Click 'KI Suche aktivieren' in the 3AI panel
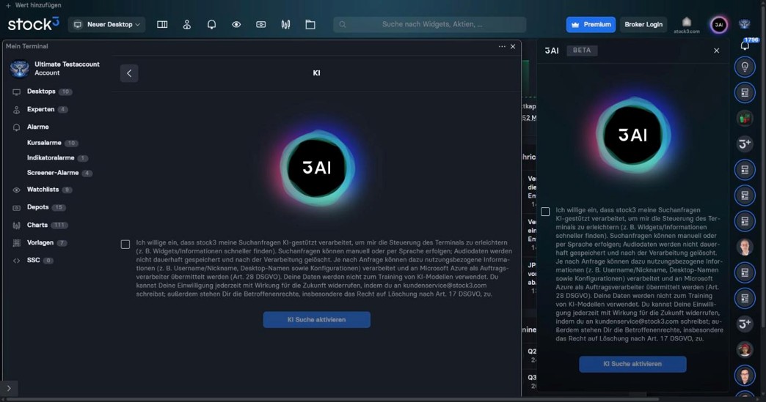766x402 pixels. tap(632, 364)
